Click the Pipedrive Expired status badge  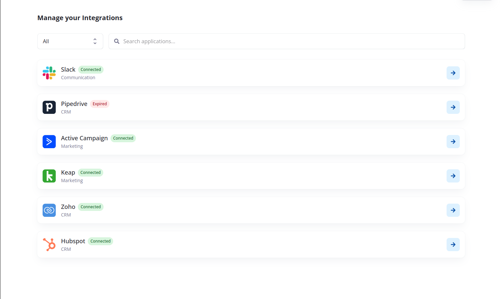coord(100,104)
